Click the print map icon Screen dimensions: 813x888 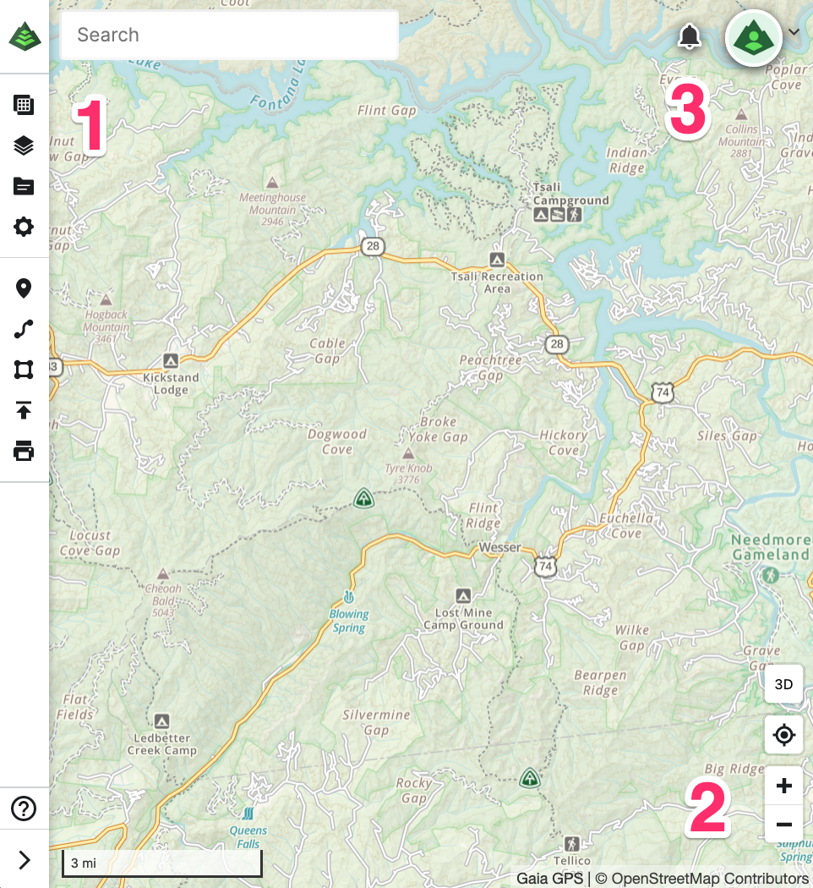coord(24,452)
